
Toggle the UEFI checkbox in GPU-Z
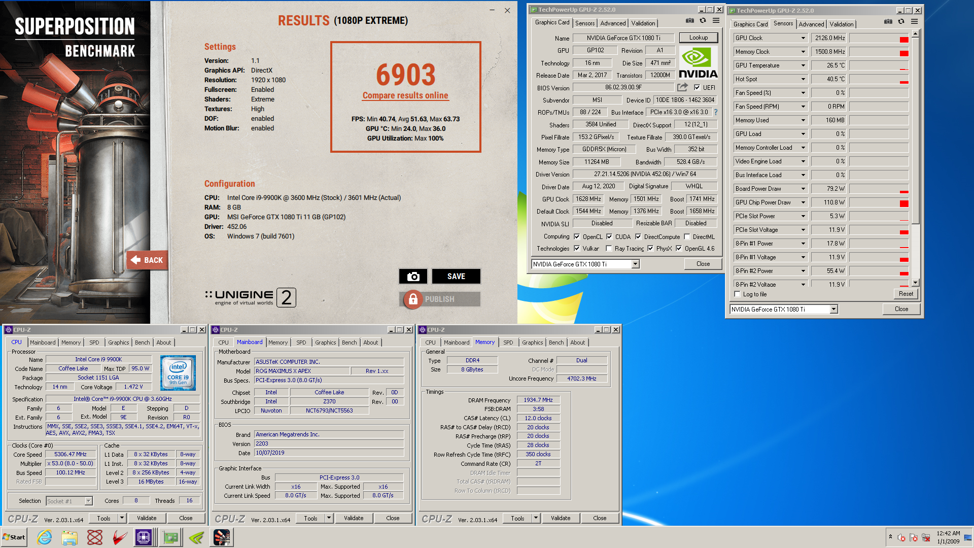click(x=697, y=87)
